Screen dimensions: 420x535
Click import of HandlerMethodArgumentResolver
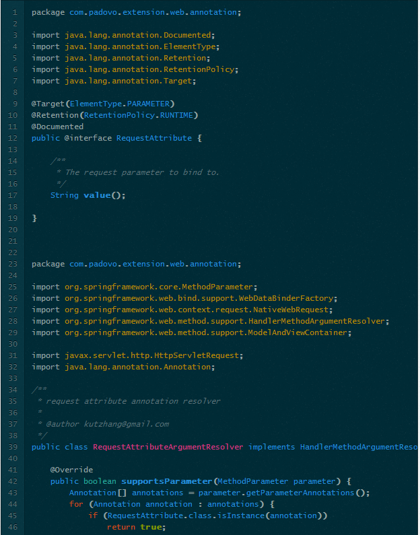click(211, 321)
